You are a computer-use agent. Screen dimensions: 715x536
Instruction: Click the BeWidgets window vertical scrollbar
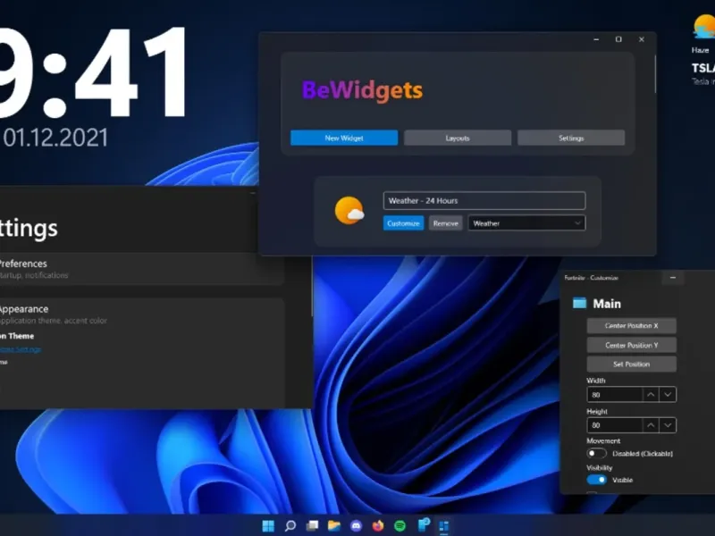coord(655,74)
